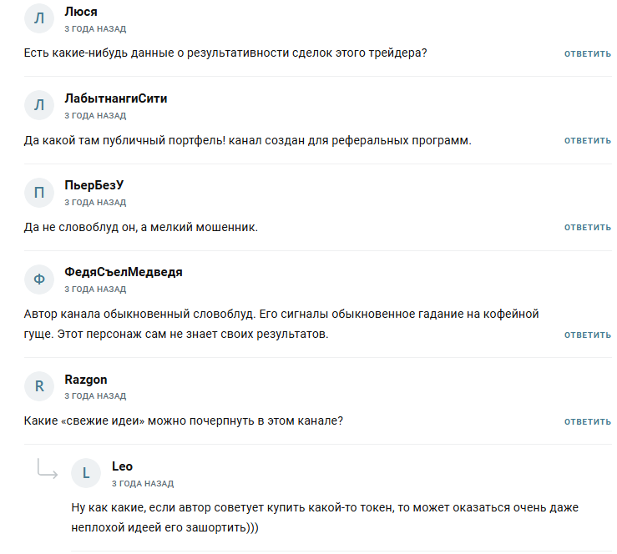The width and height of the screenshot is (617, 554).
Task: Open username Razgon profile
Action: pos(86,379)
